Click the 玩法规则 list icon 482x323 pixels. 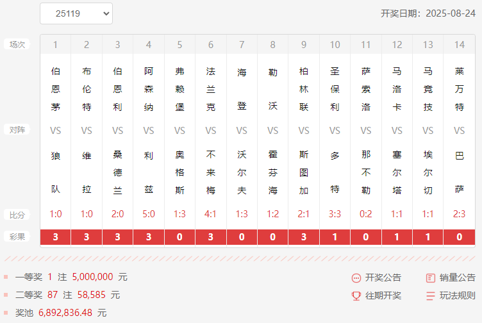[430, 296]
